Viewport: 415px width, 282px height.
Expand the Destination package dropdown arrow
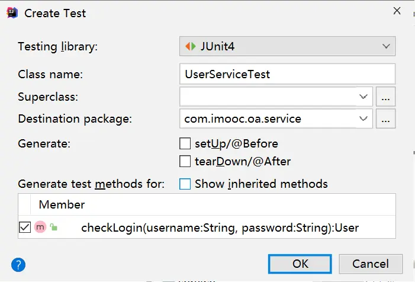[363, 119]
